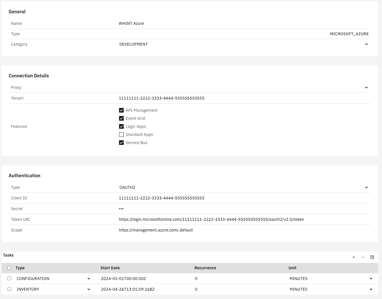The image size is (382, 299).
Task: Toggle the Event Grid checkbox
Action: click(x=121, y=118)
